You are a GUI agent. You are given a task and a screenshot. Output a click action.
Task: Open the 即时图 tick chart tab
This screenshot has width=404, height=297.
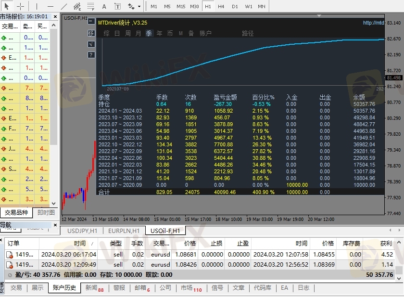click(x=46, y=212)
